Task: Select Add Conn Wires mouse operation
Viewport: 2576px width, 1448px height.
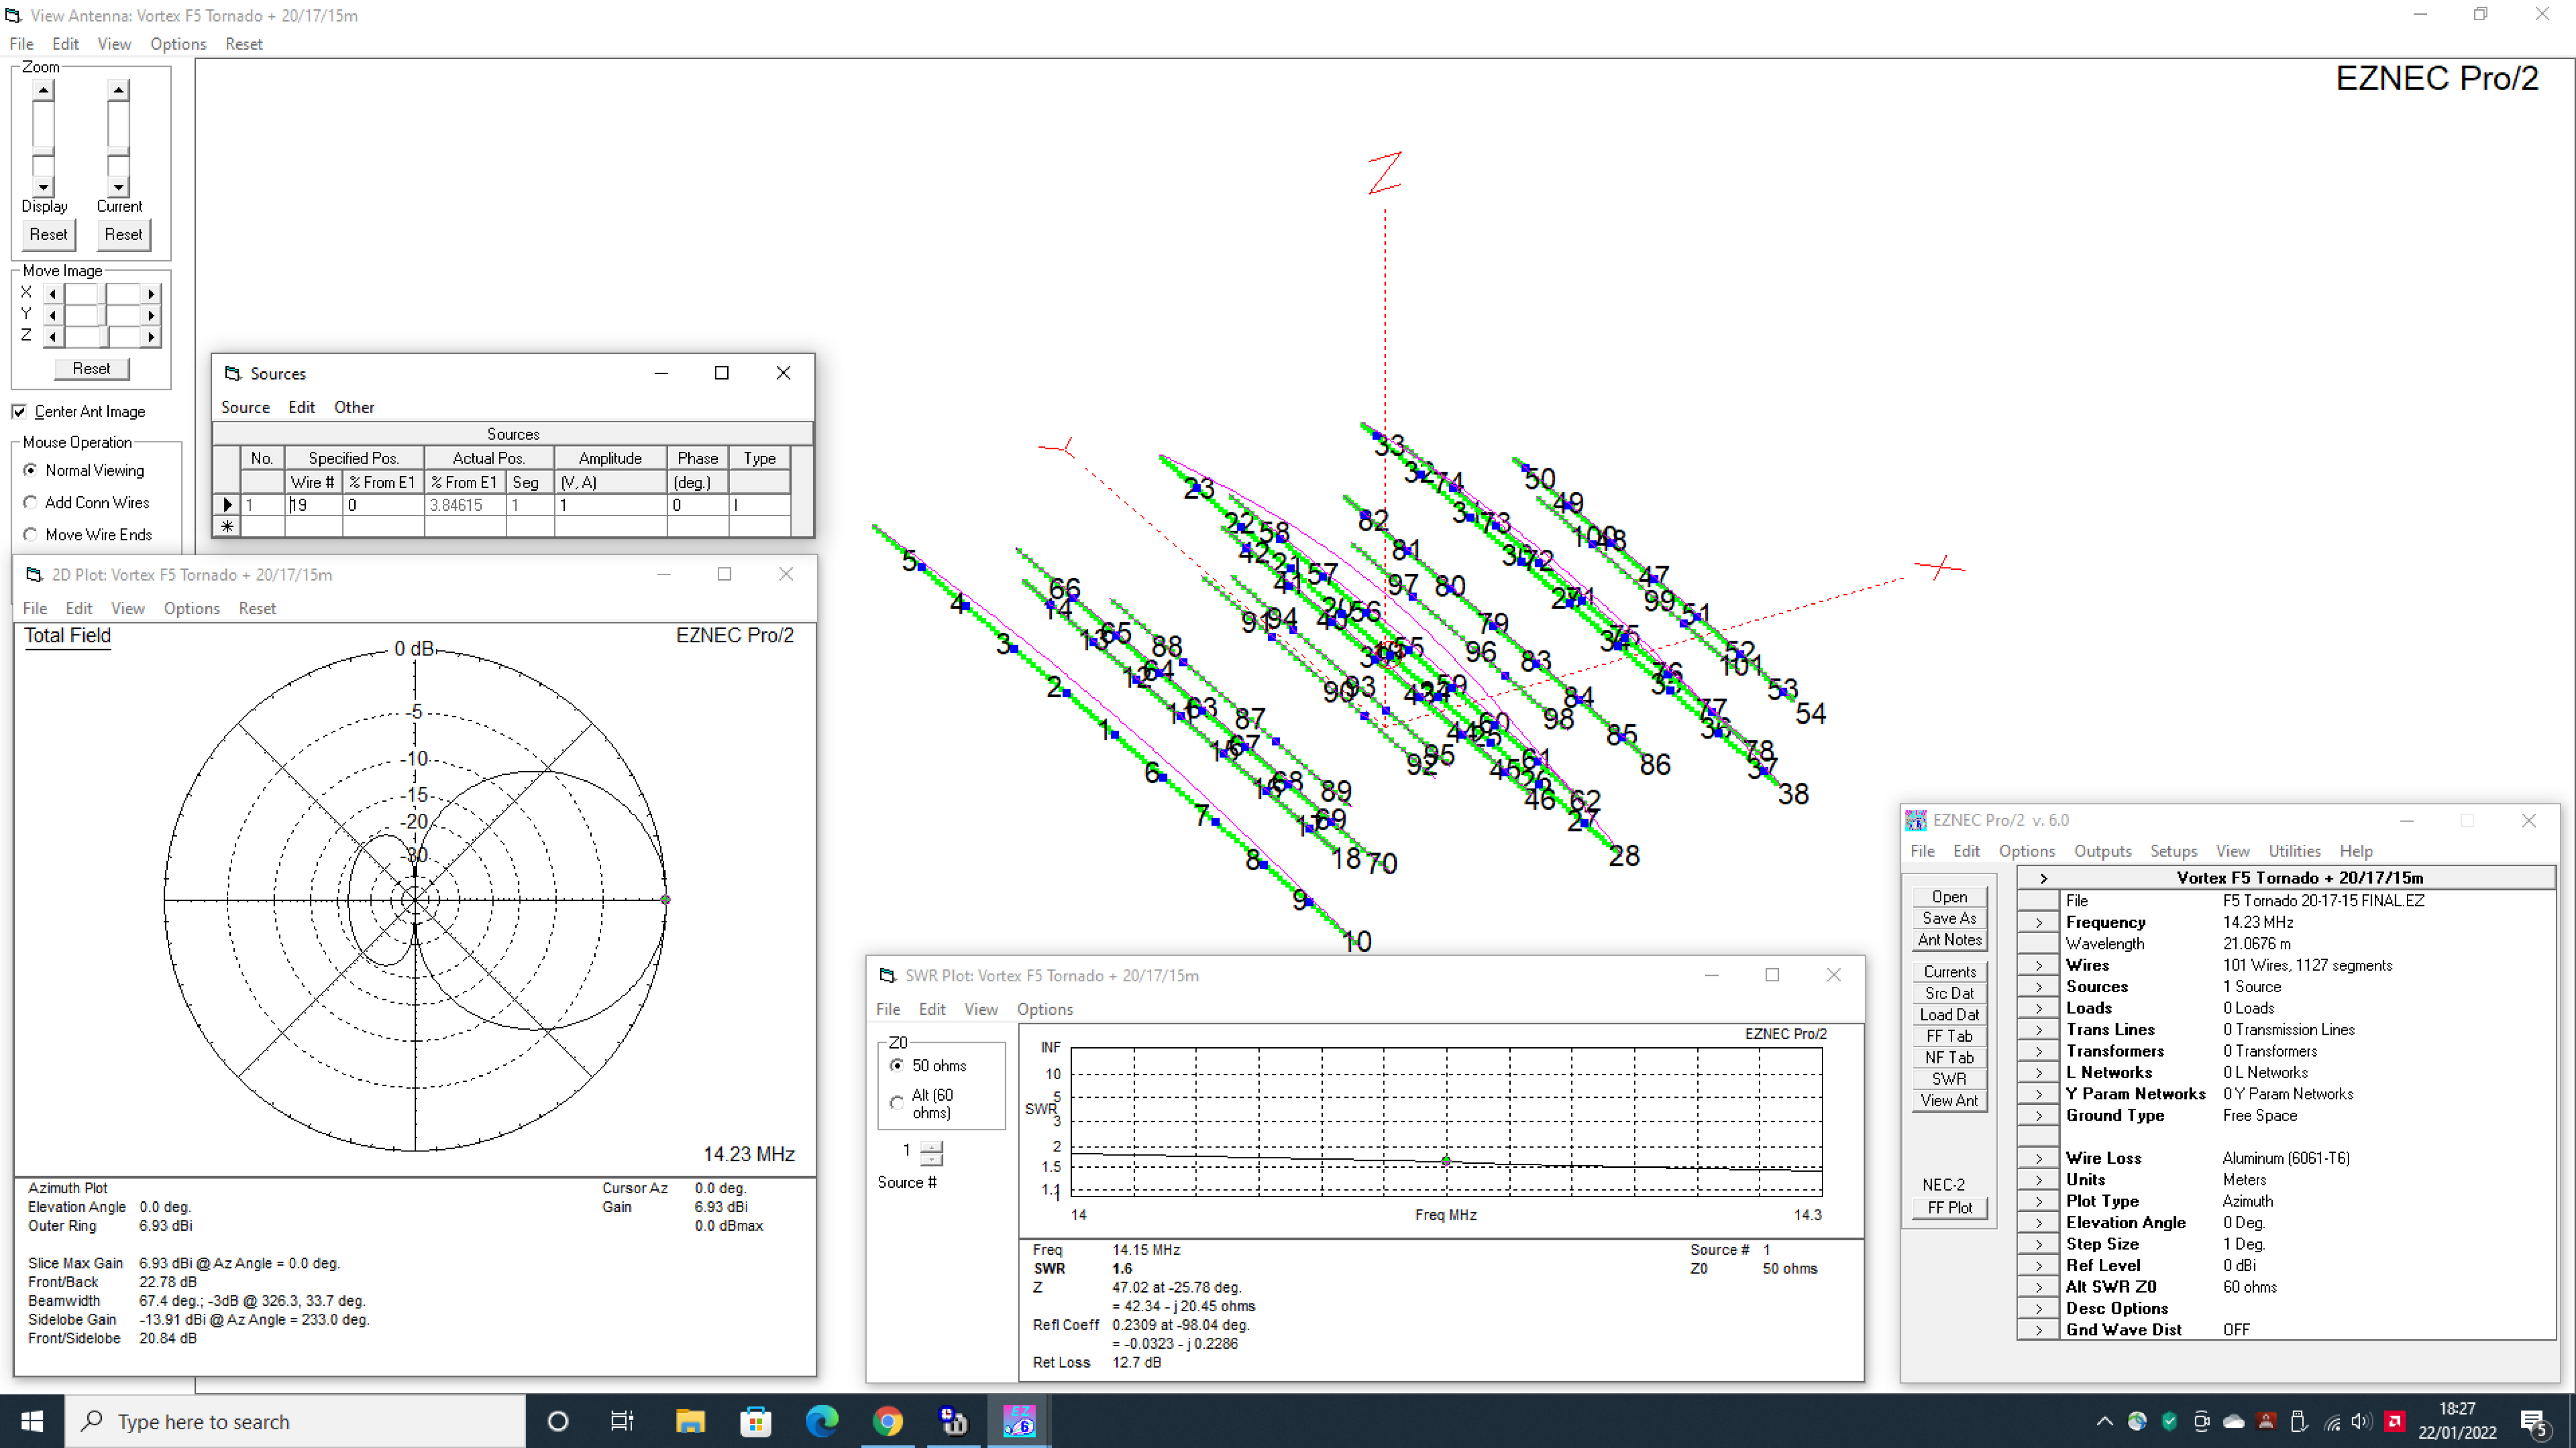Action: (31, 502)
